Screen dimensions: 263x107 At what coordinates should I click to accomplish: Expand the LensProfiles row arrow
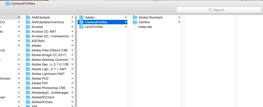pos(126,27)
